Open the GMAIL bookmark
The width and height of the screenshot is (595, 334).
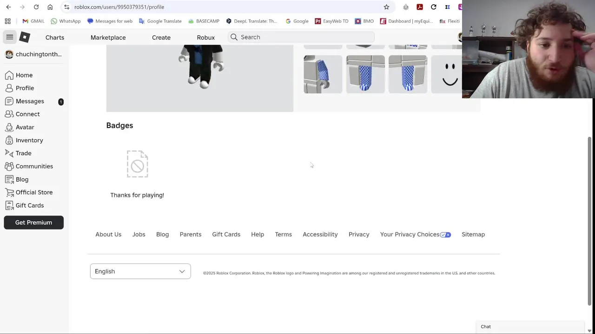pyautogui.click(x=33, y=21)
